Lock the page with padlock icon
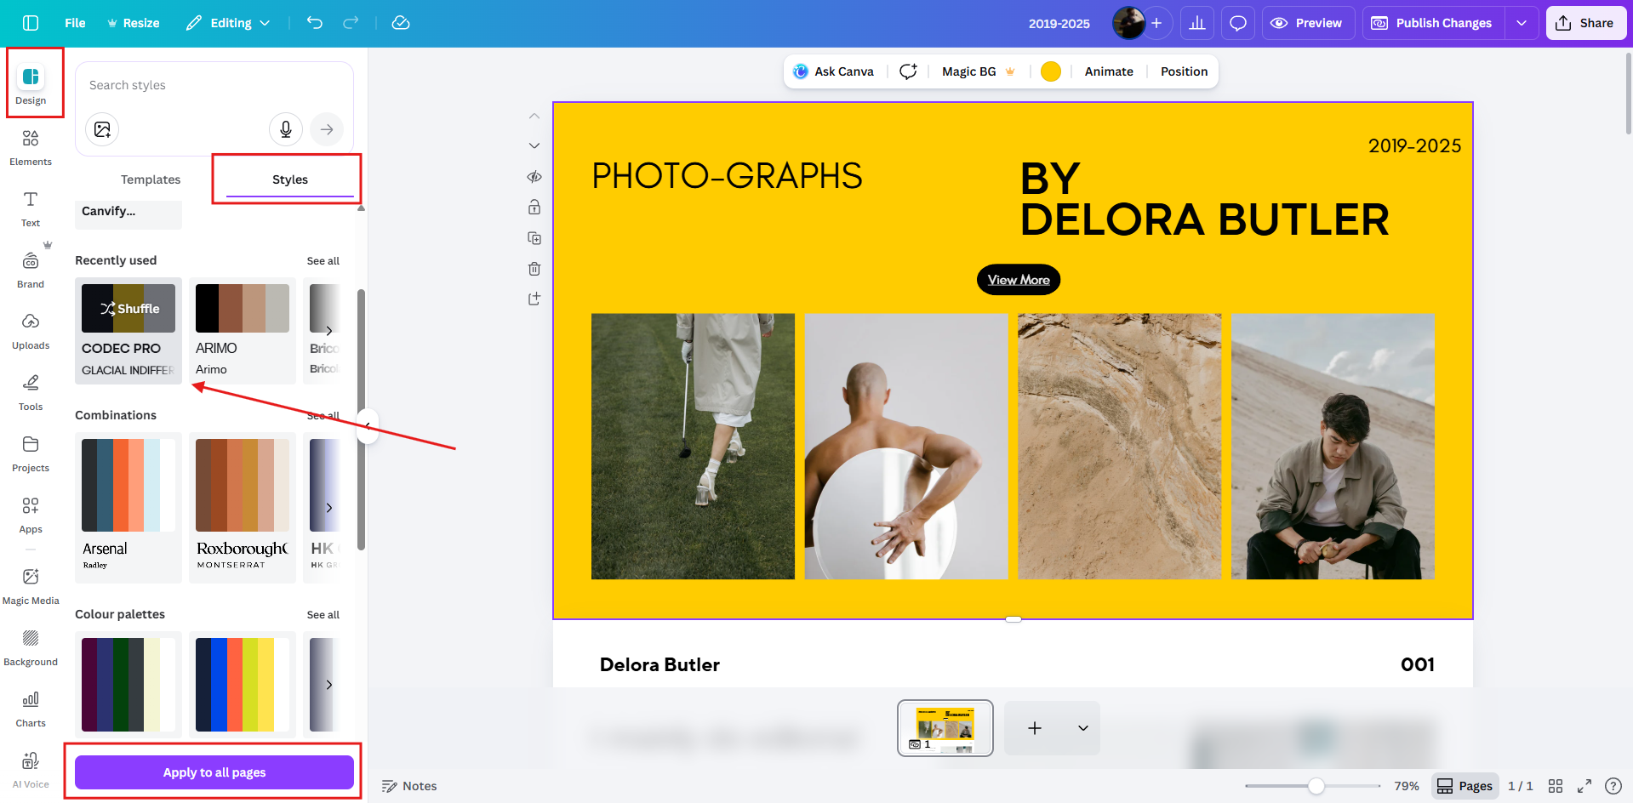 coord(534,208)
